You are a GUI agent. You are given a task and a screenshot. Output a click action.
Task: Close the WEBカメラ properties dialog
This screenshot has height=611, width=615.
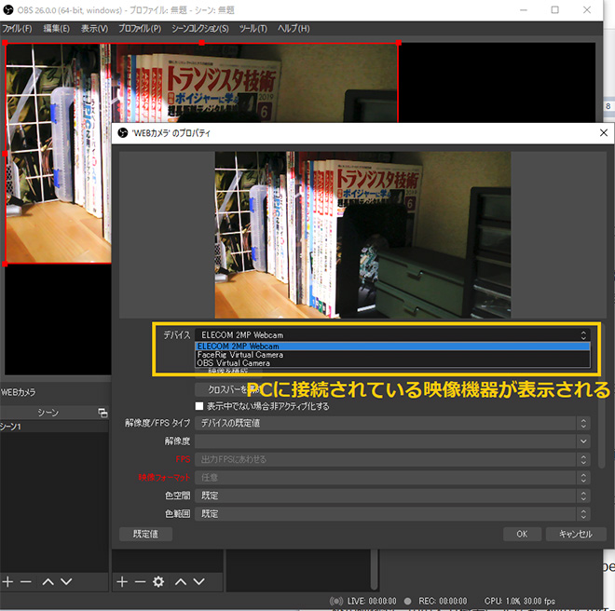coord(604,133)
